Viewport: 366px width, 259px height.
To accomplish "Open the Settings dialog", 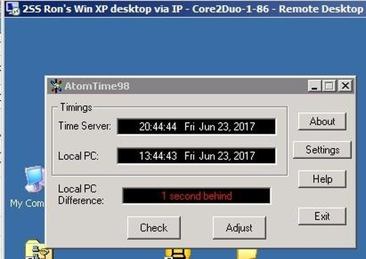I will click(322, 150).
